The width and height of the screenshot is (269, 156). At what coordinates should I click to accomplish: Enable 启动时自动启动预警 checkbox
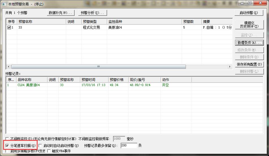coord(40,146)
